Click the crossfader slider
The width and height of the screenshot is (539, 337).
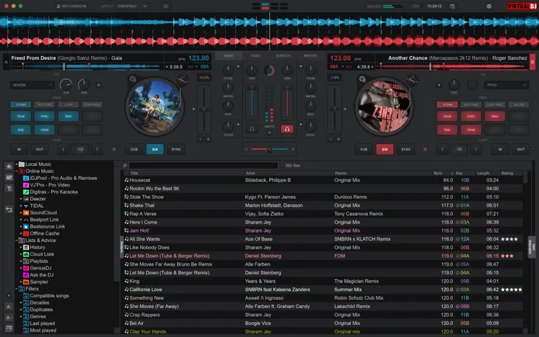[269, 149]
